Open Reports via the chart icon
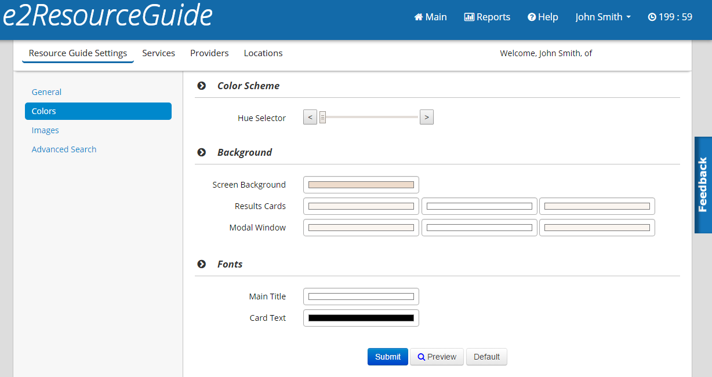 click(469, 17)
